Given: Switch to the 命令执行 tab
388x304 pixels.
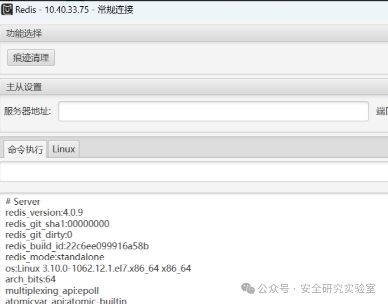Looking at the screenshot, I should point(25,149).
